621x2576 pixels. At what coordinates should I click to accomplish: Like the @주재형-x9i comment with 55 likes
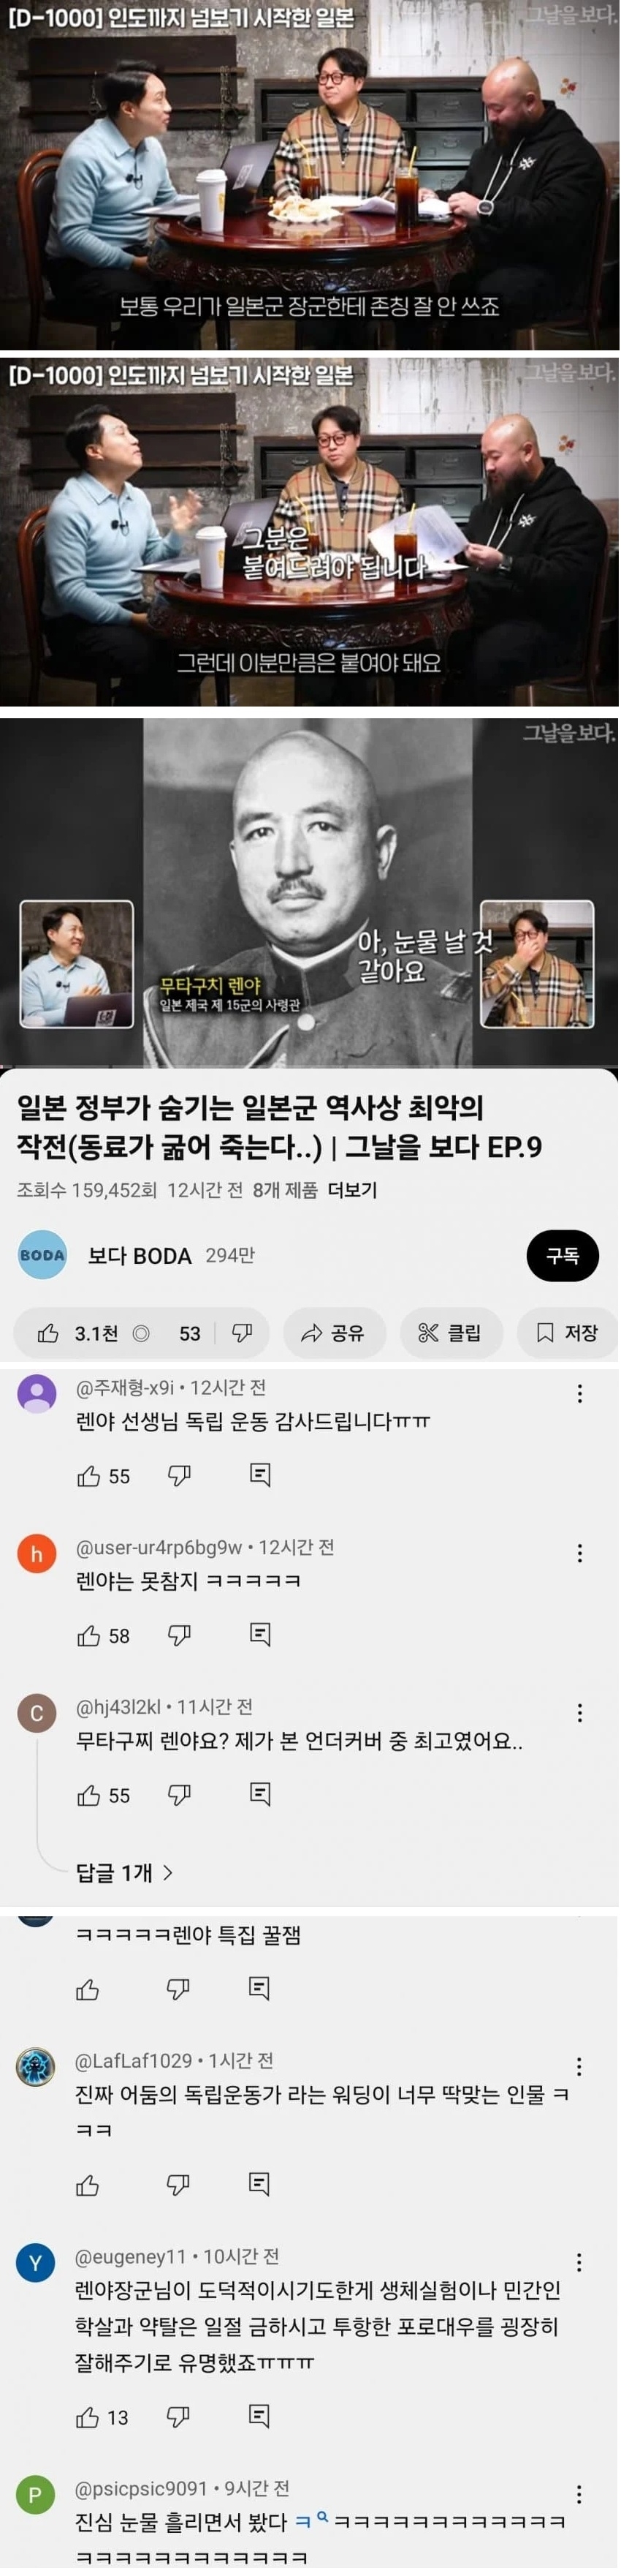(89, 1477)
